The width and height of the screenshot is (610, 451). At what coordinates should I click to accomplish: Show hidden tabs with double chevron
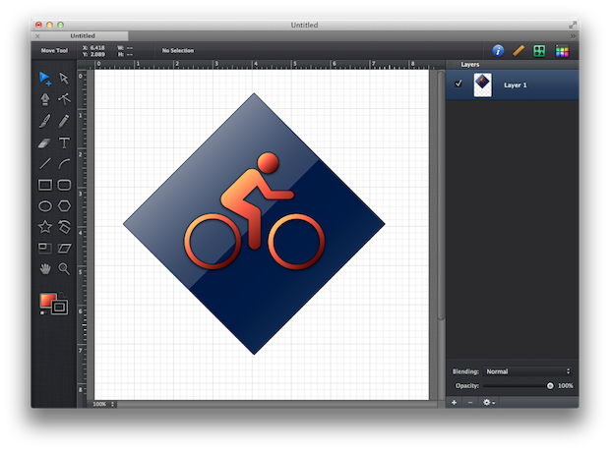coord(573,36)
